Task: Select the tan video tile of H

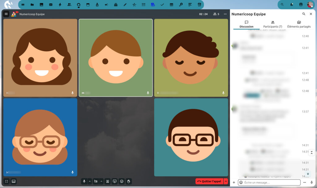Action: 40,58
